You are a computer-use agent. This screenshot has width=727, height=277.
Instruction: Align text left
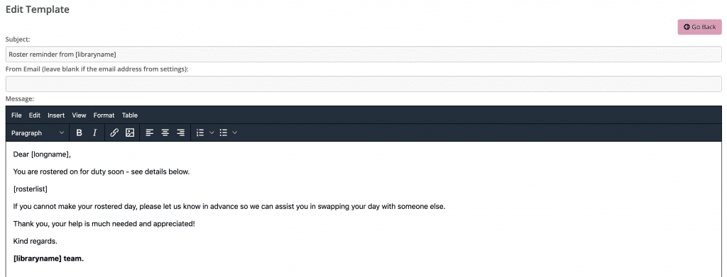(149, 132)
